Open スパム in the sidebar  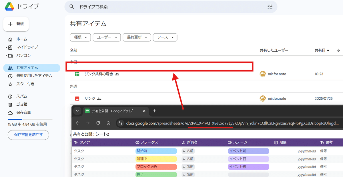click(22, 96)
